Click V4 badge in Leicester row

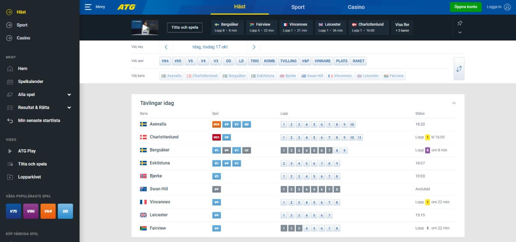point(217,215)
